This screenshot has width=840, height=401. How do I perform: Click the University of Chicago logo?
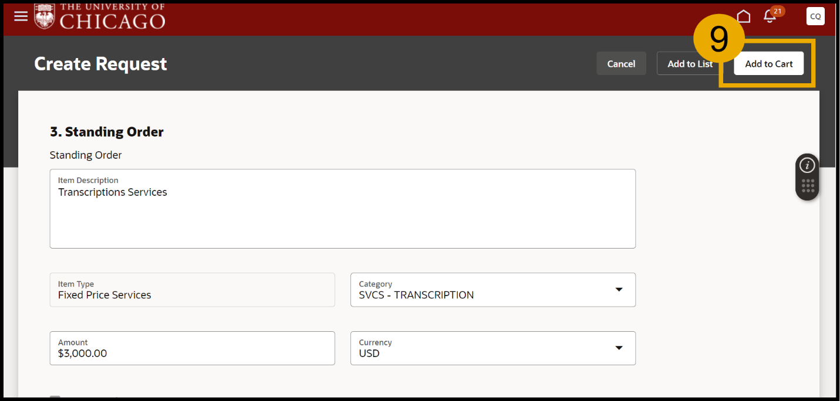click(x=100, y=16)
